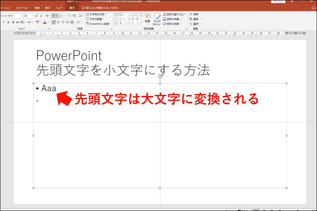
Task: Open highlight color dropdown arrow
Action: [41, 22]
